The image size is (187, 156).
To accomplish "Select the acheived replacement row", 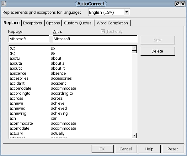I will tap(71, 108).
